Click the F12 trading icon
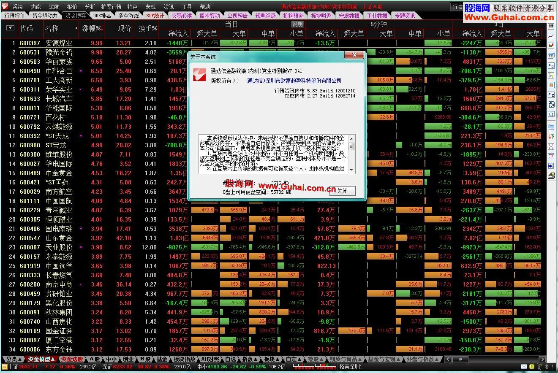Screen dimensions: 558x373 click(x=551, y=95)
